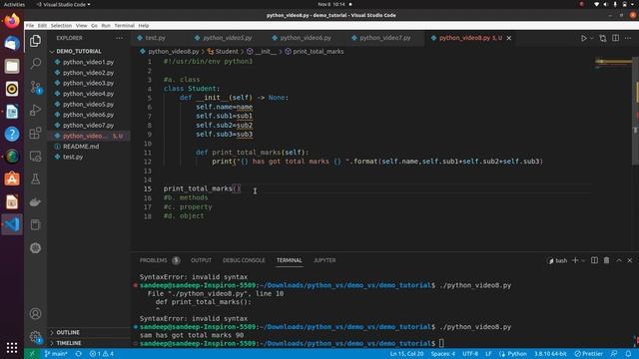Launch Firefox from Ubuntu dock
Viewport: 639px width, 359px height.
tap(12, 21)
